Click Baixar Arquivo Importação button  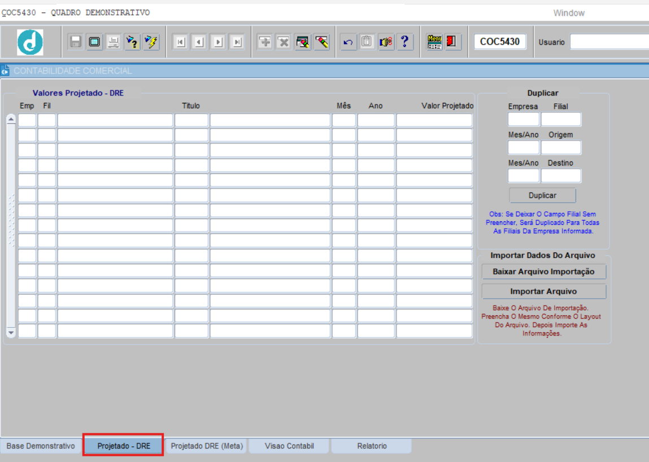[x=543, y=272]
